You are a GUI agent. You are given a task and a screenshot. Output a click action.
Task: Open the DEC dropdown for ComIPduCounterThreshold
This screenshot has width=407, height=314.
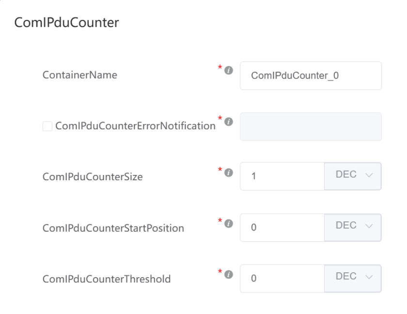coord(353,279)
